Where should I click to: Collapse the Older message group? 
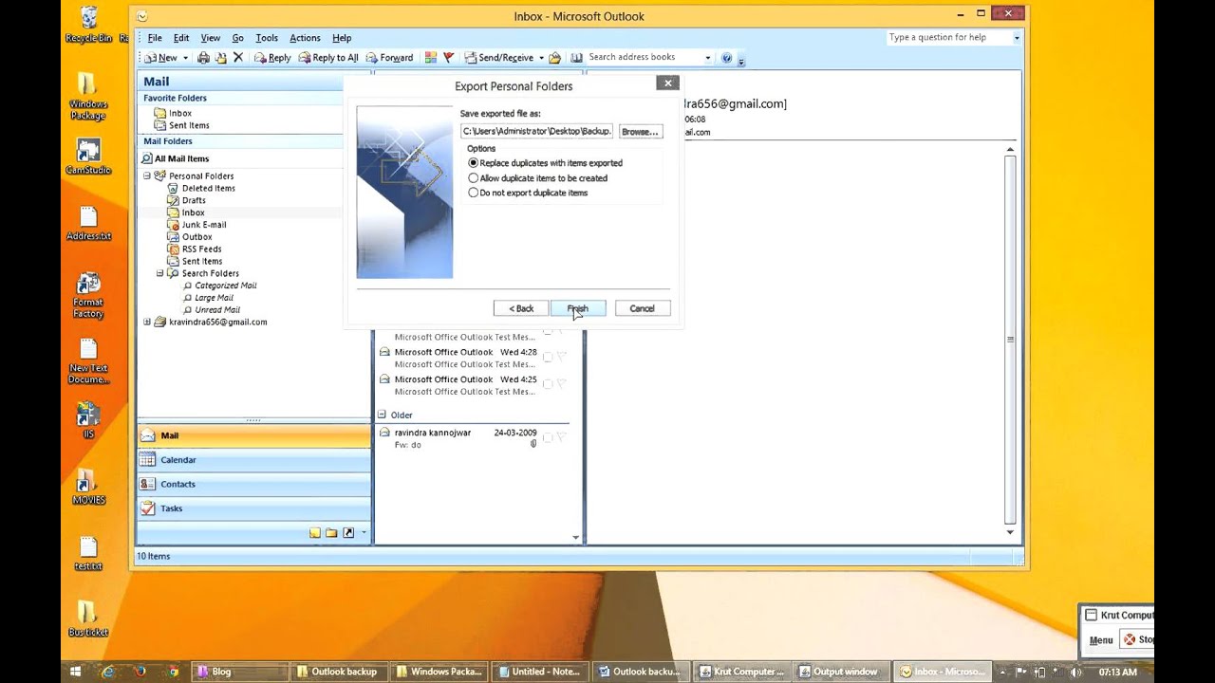[382, 415]
